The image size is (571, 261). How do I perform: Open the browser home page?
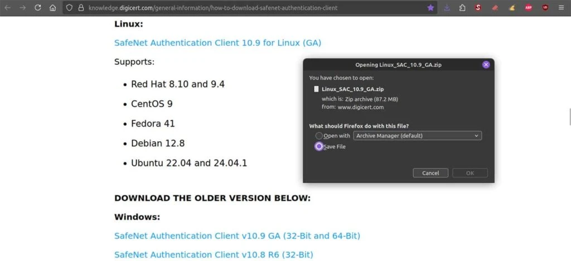53,8
